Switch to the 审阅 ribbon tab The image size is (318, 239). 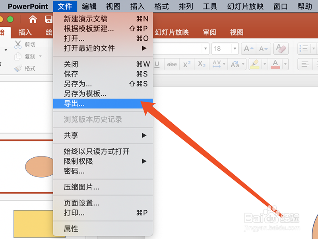coord(209,33)
